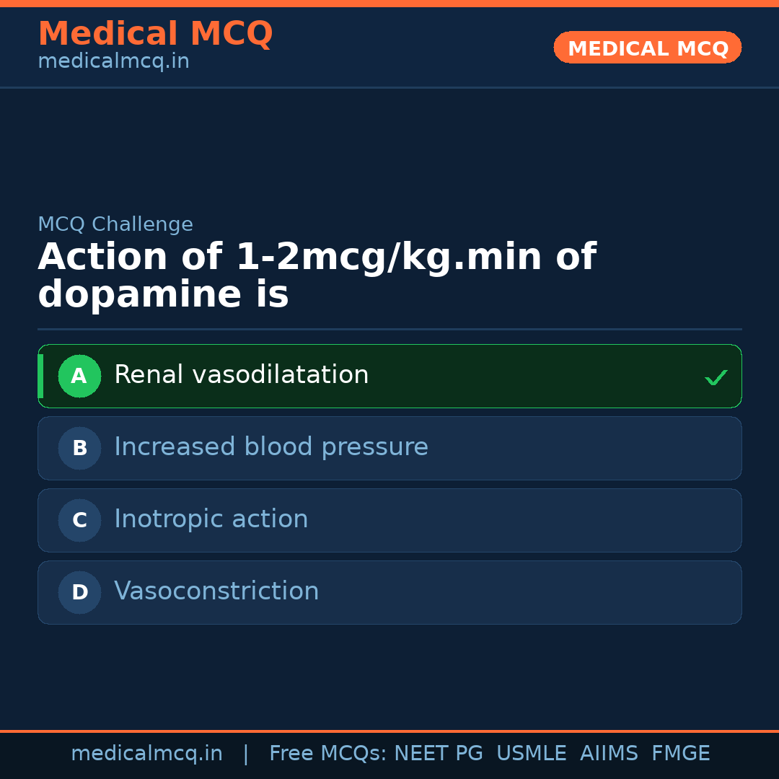The width and height of the screenshot is (779, 779).
Task: Select the Vasoconstriction answer option
Action: (216, 591)
